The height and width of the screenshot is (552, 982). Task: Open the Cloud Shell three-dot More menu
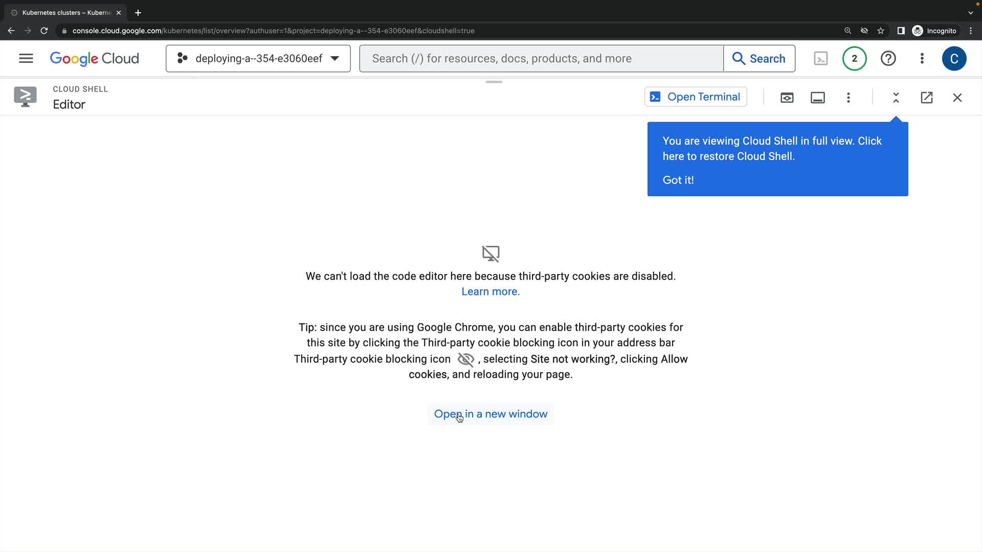[848, 98]
